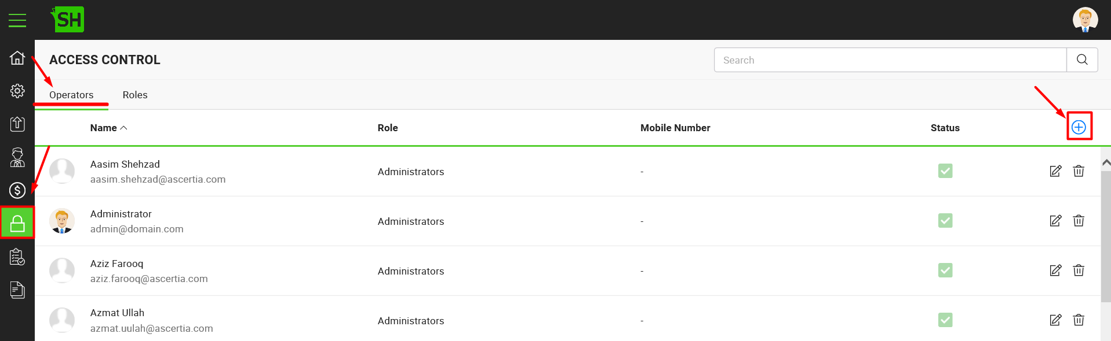Click the scrollbar up arrow
The height and width of the screenshot is (341, 1111).
click(x=1106, y=163)
